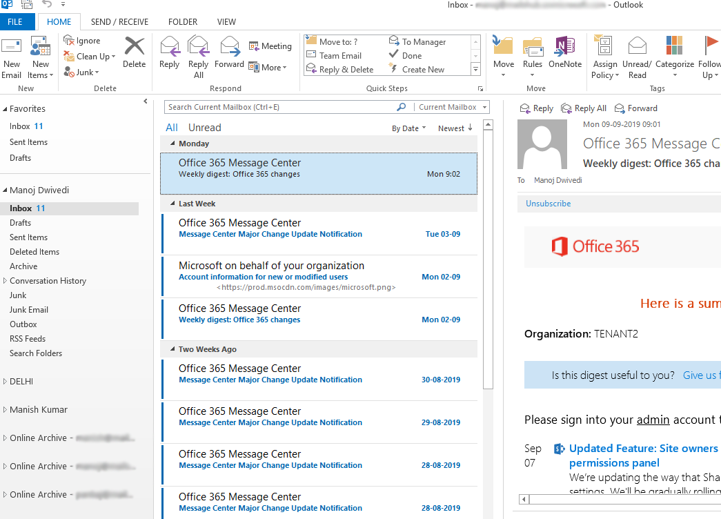
Task: Click the New Email icon
Action: 12,49
